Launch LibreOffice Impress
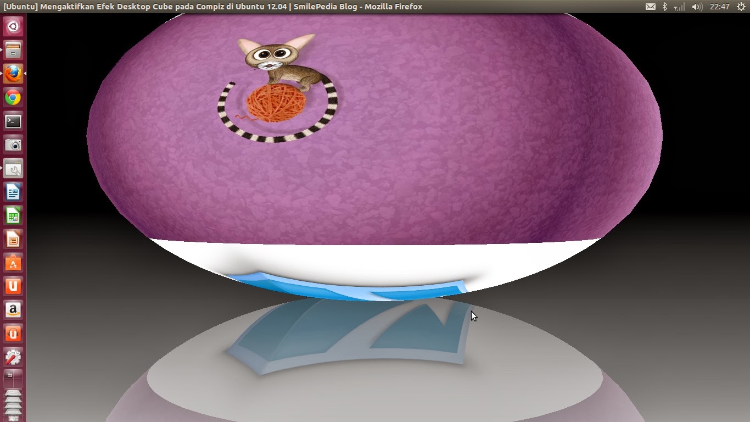 click(13, 240)
